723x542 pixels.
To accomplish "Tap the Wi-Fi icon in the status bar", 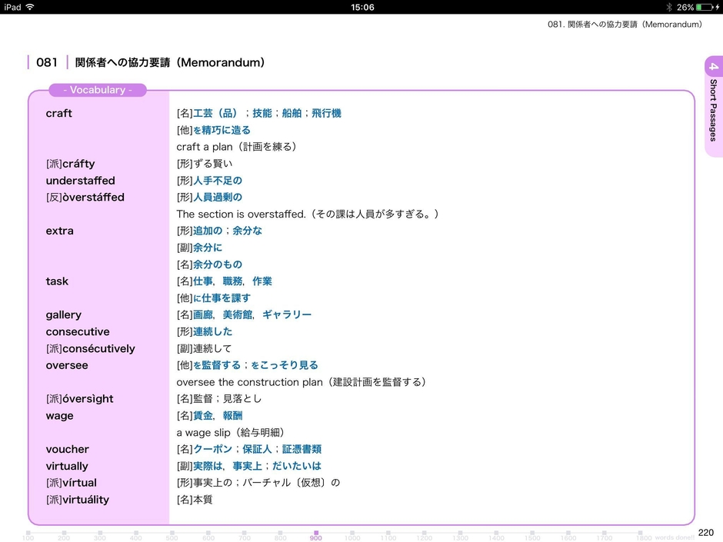I will click(x=29, y=7).
